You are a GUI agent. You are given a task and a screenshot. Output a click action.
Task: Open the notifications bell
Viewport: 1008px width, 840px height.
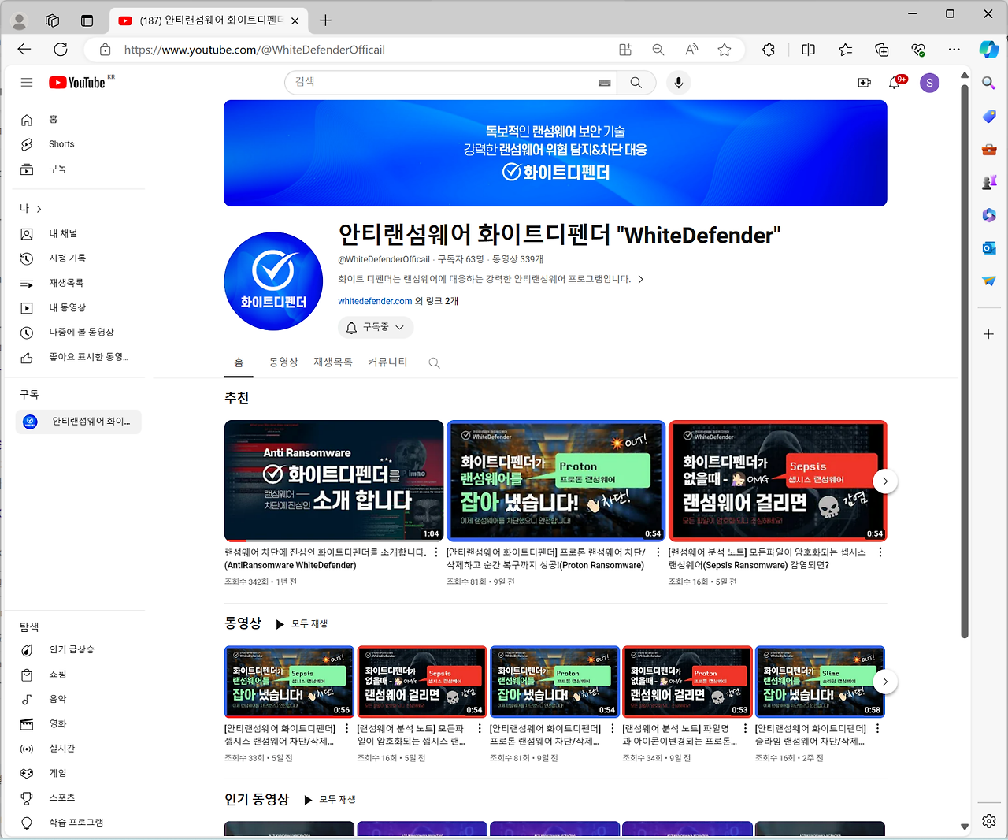point(895,82)
